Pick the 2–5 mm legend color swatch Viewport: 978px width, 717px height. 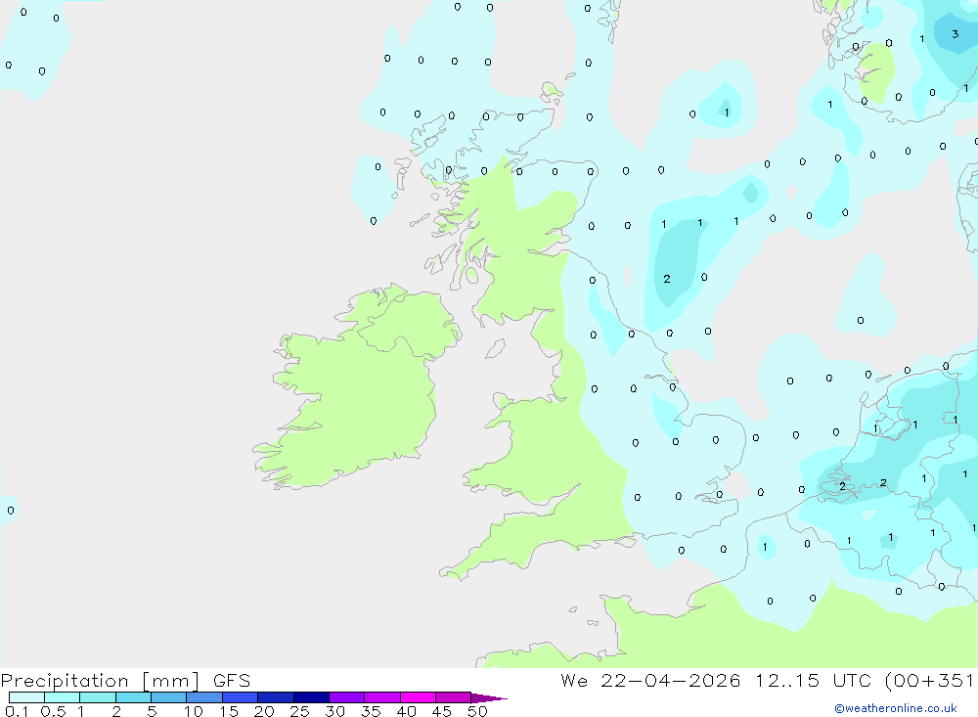pyautogui.click(x=133, y=697)
